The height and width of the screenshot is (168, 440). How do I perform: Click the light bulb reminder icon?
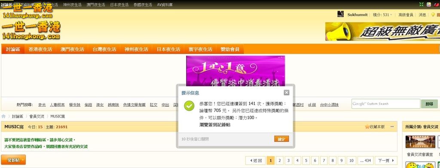pos(433,15)
